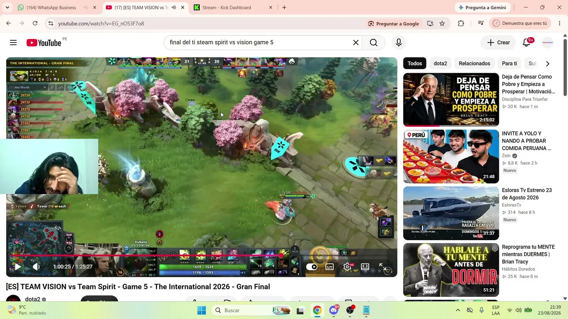568x319 pixels.
Task: Visit the Disciplina Para Triunfar channel link
Action: click(x=525, y=99)
